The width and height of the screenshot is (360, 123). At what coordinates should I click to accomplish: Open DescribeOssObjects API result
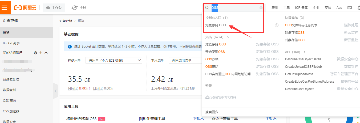(300, 89)
